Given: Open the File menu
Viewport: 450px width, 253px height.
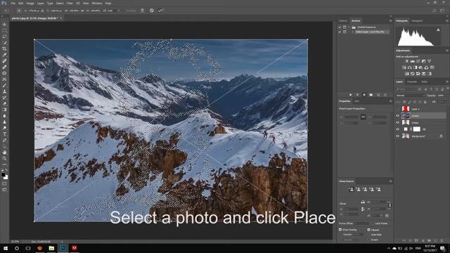Looking at the screenshot, I should tap(13, 3).
